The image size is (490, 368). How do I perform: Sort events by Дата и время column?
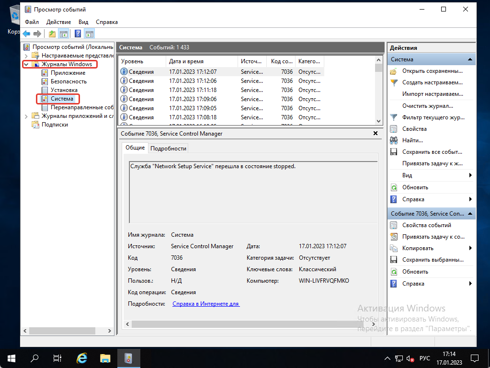click(202, 61)
